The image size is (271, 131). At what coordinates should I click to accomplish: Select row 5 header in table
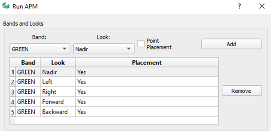13,112
